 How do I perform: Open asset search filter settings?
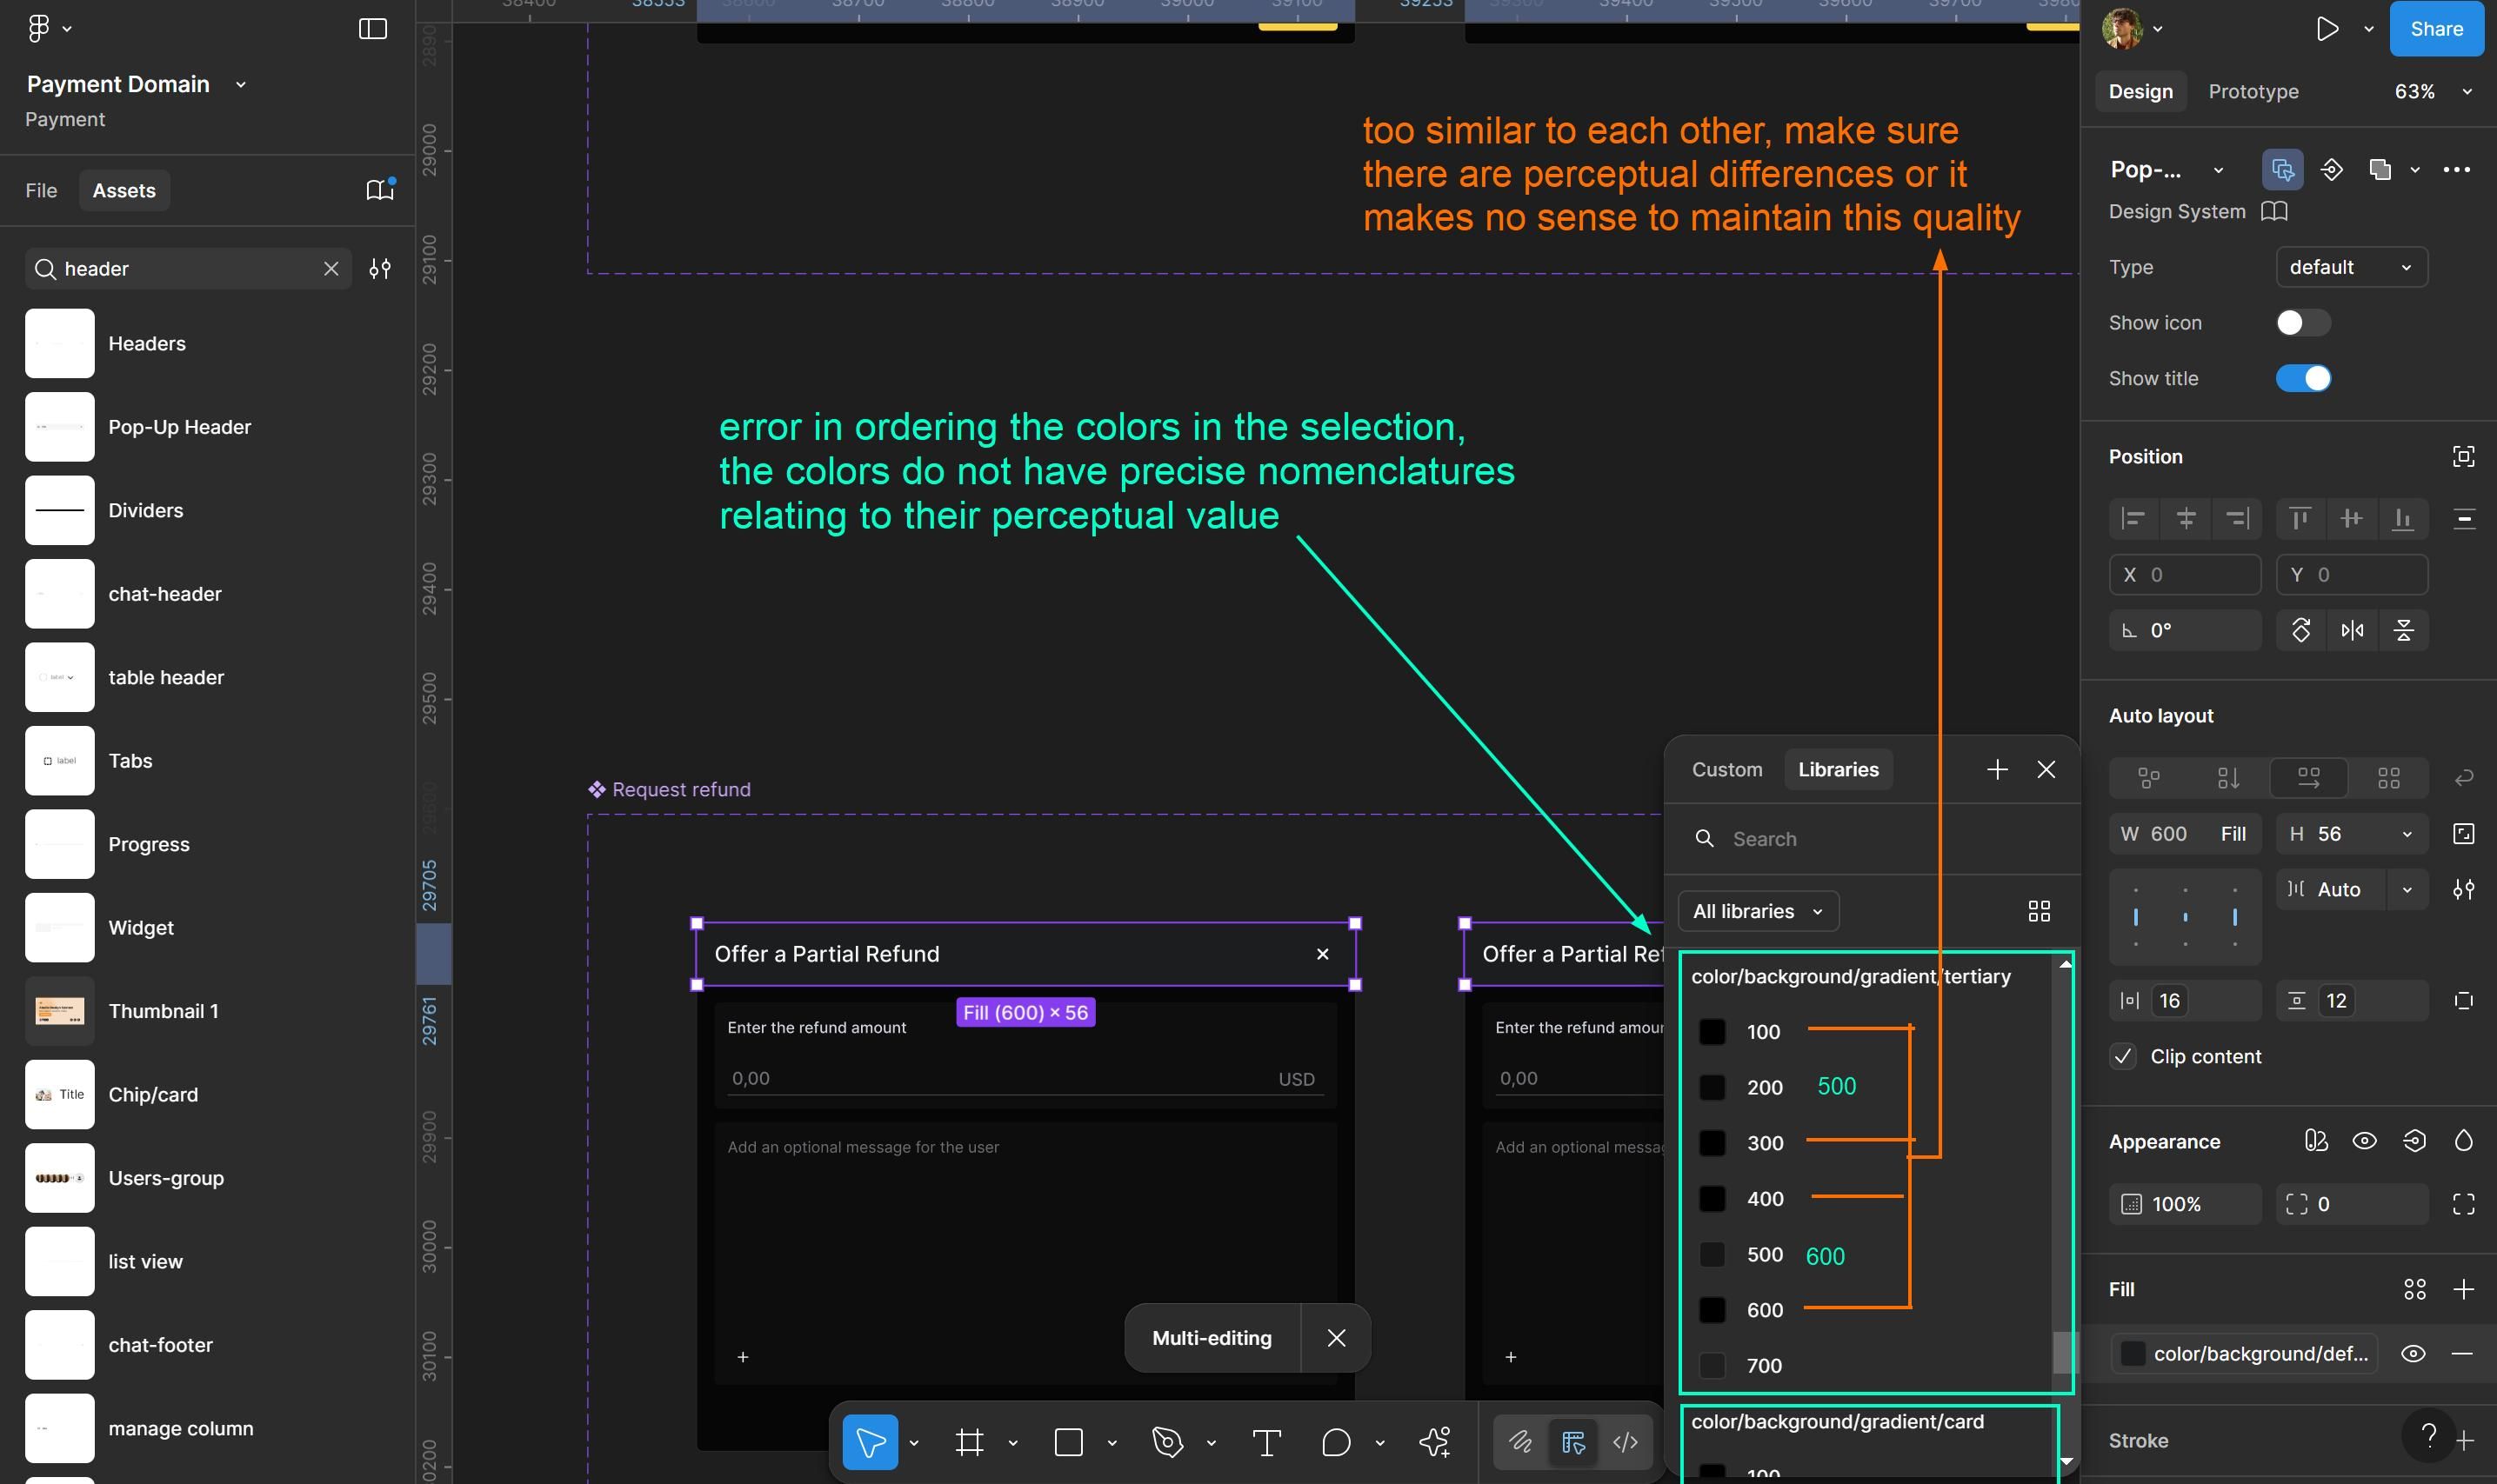[380, 269]
